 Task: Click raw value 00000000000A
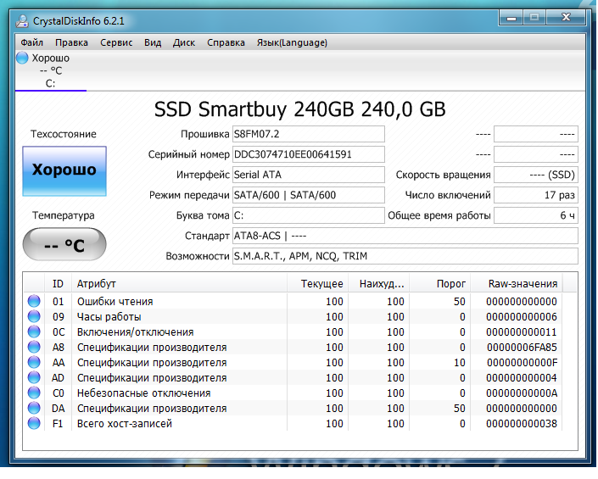(x=522, y=393)
